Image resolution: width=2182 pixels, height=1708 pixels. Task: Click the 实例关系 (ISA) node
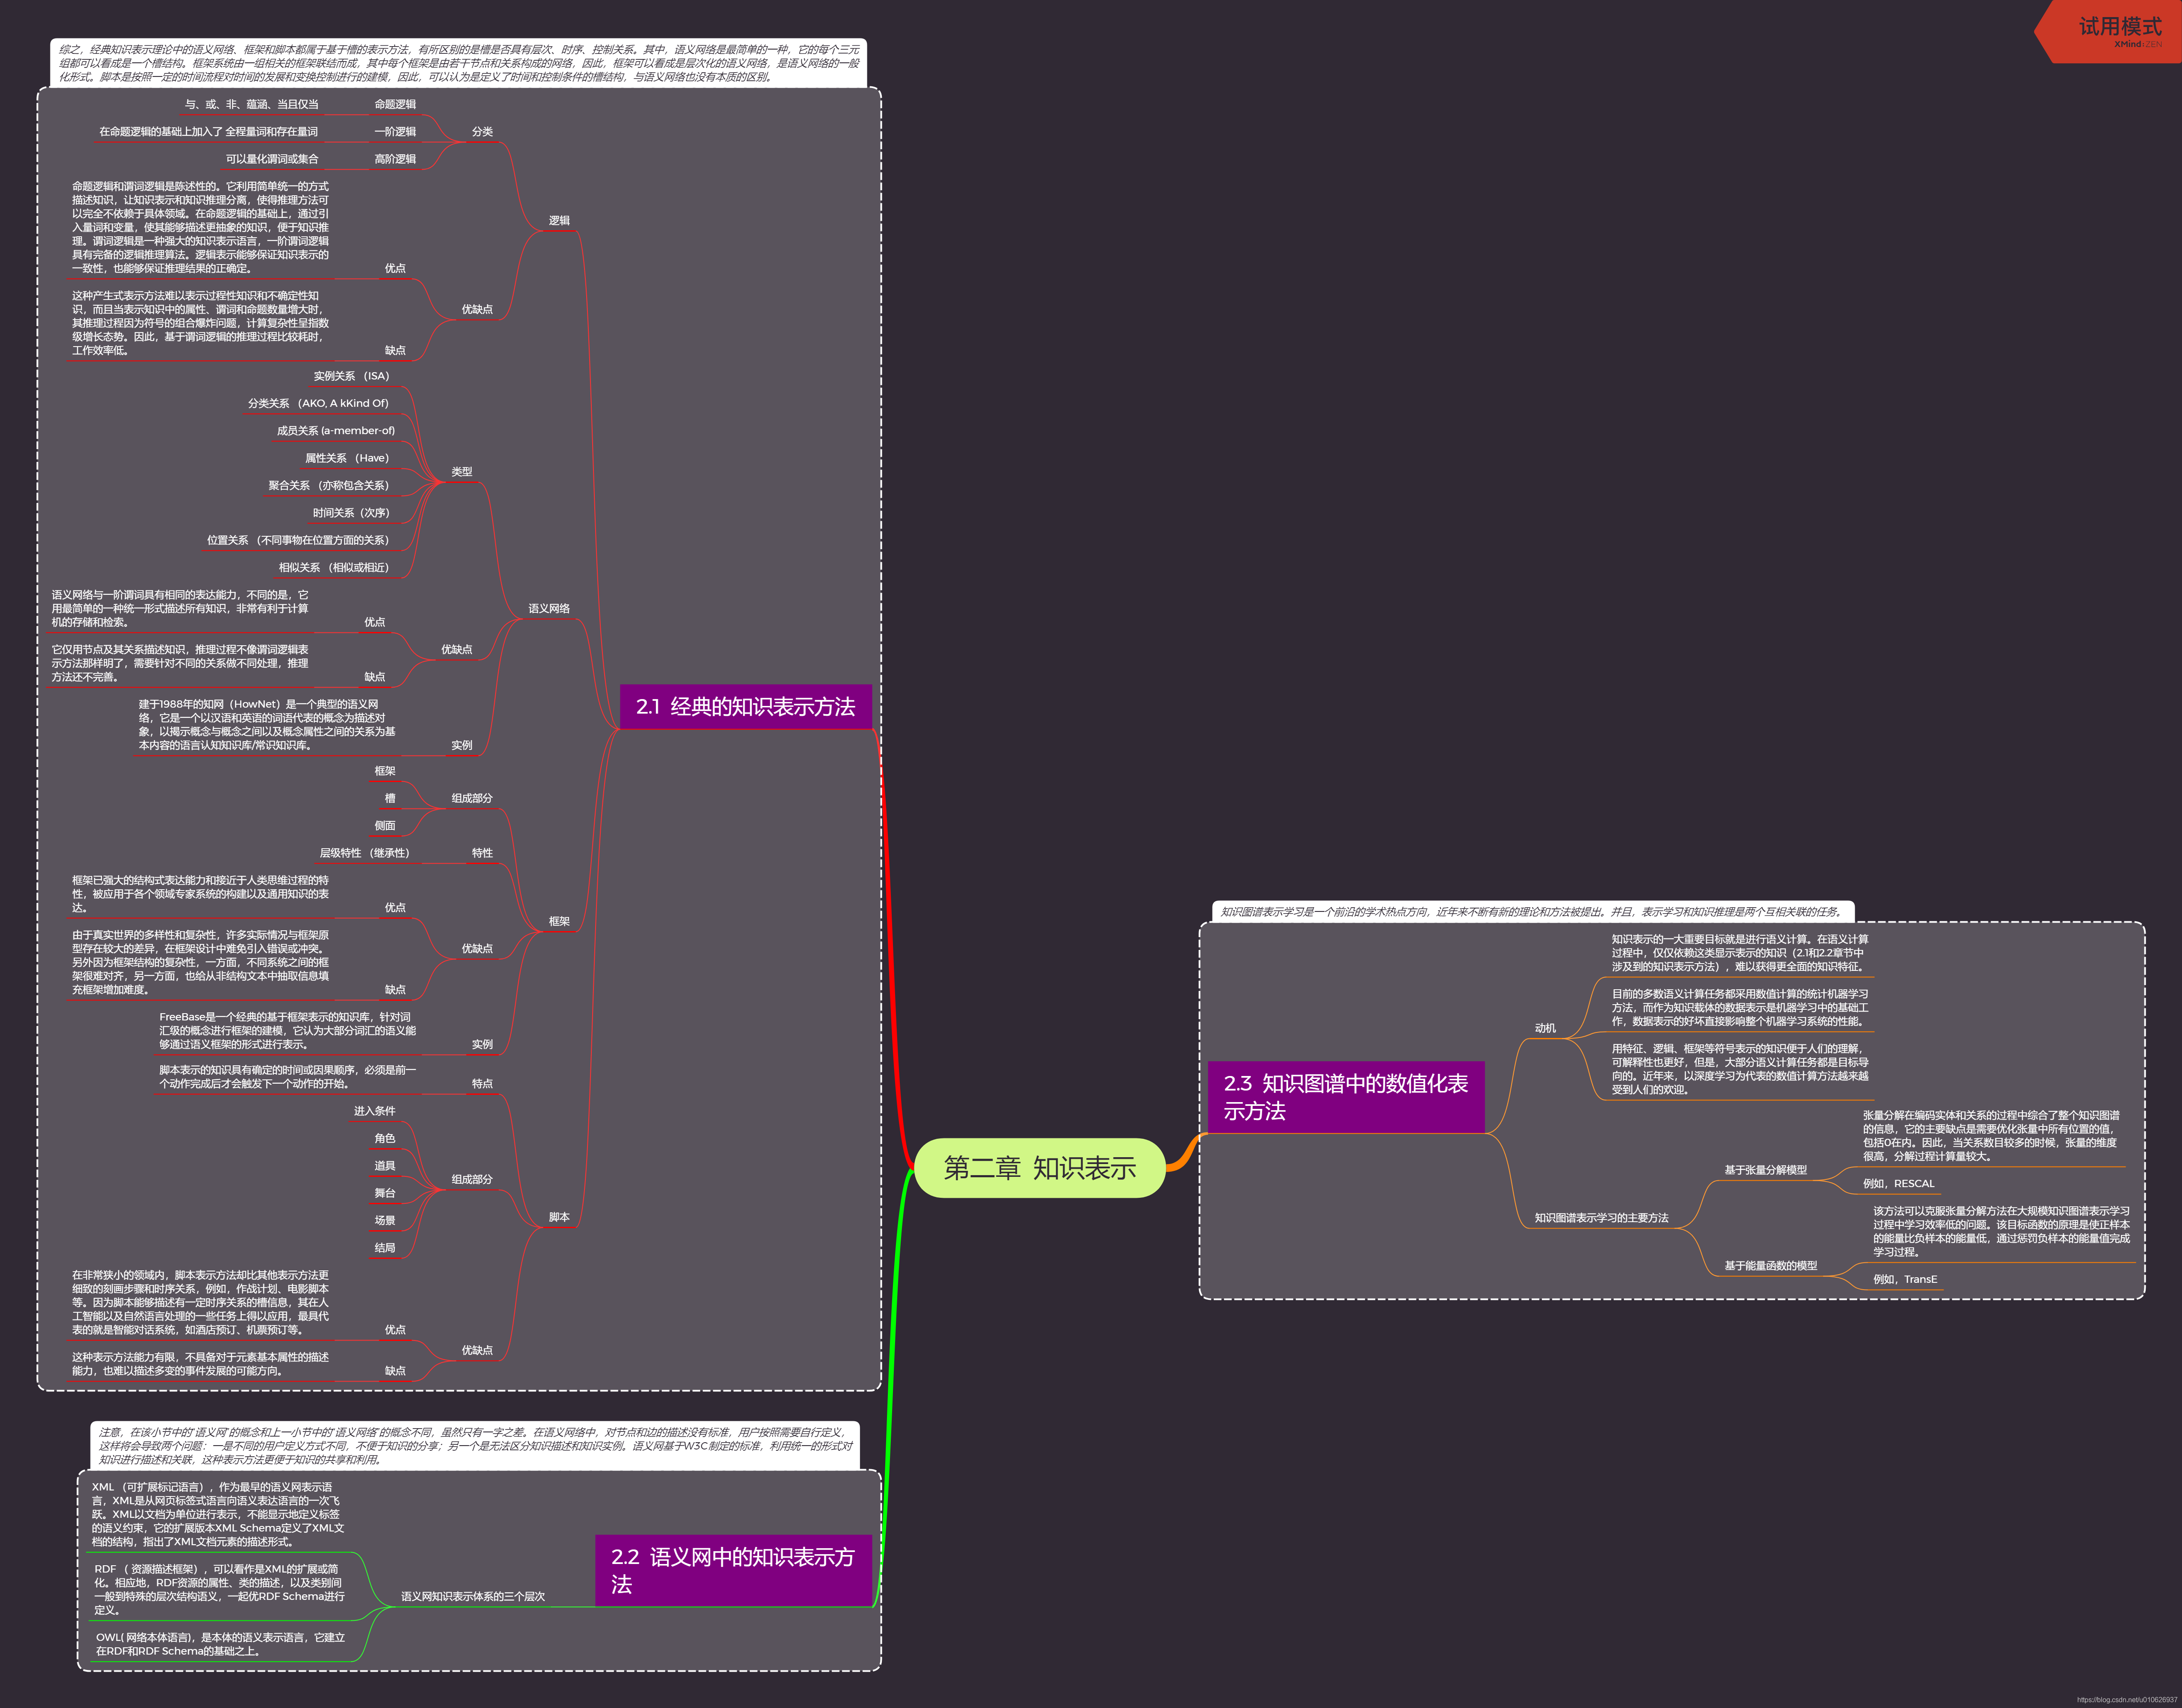[x=351, y=377]
